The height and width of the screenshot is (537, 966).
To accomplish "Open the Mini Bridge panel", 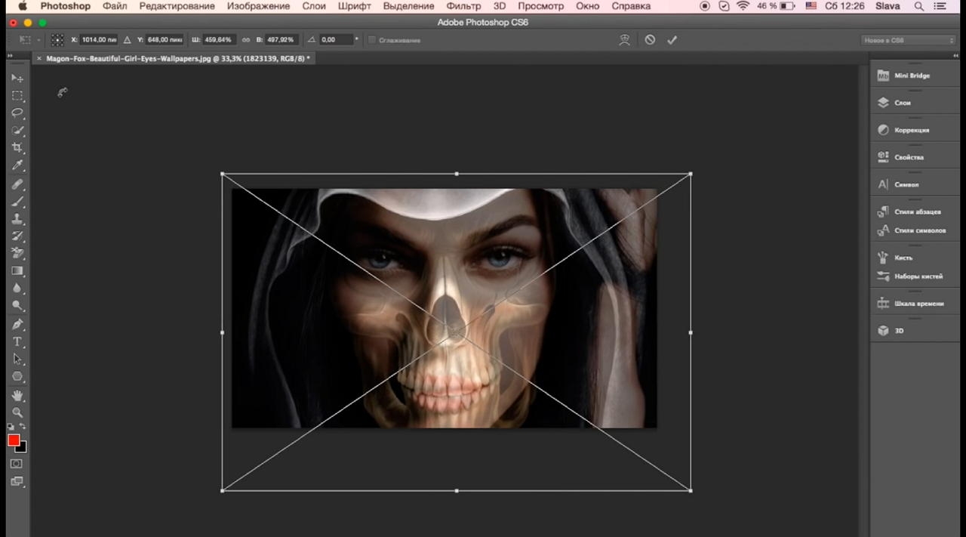I will coord(914,76).
